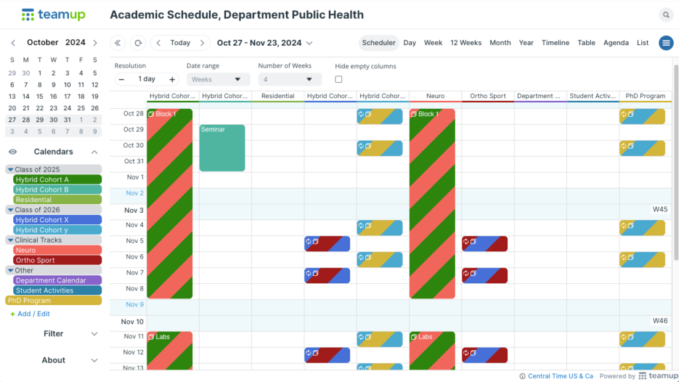Screen dimensions: 679x382
Task: Click the Add / Edit calendars link
Action: [x=31, y=313]
